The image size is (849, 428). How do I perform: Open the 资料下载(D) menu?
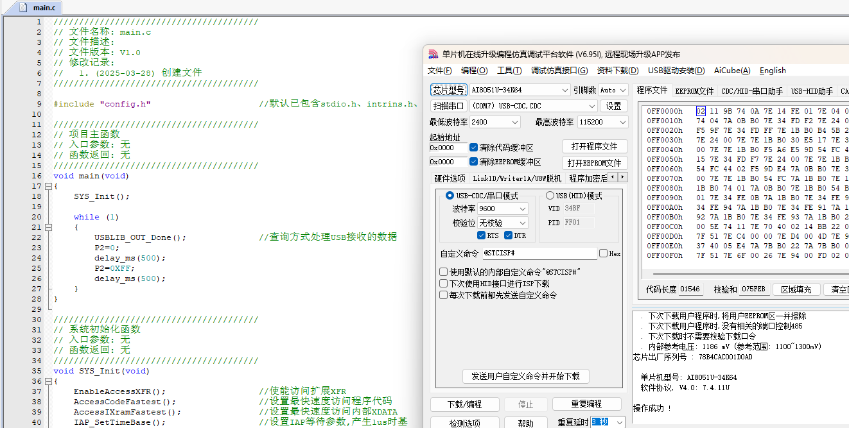(618, 71)
